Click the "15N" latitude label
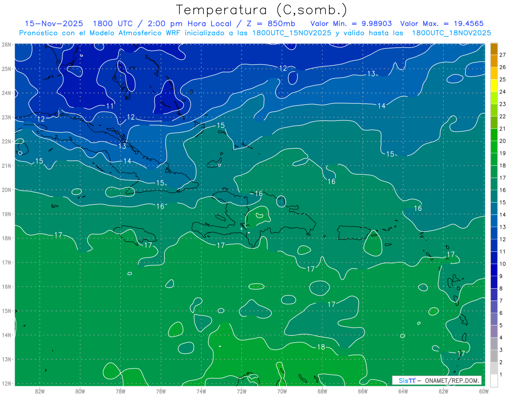The image size is (514, 397). 6,310
